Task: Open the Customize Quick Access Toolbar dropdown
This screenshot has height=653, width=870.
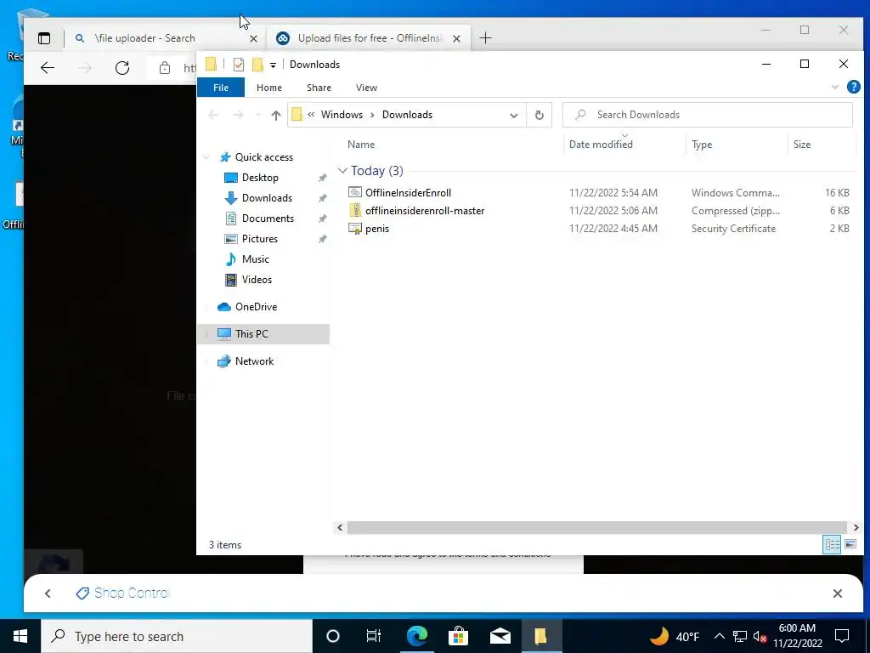Action: click(273, 65)
